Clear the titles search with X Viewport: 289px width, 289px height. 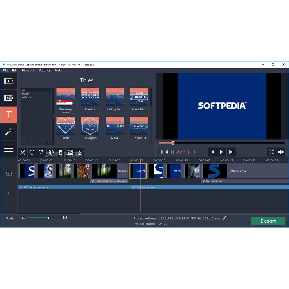(x=49, y=142)
